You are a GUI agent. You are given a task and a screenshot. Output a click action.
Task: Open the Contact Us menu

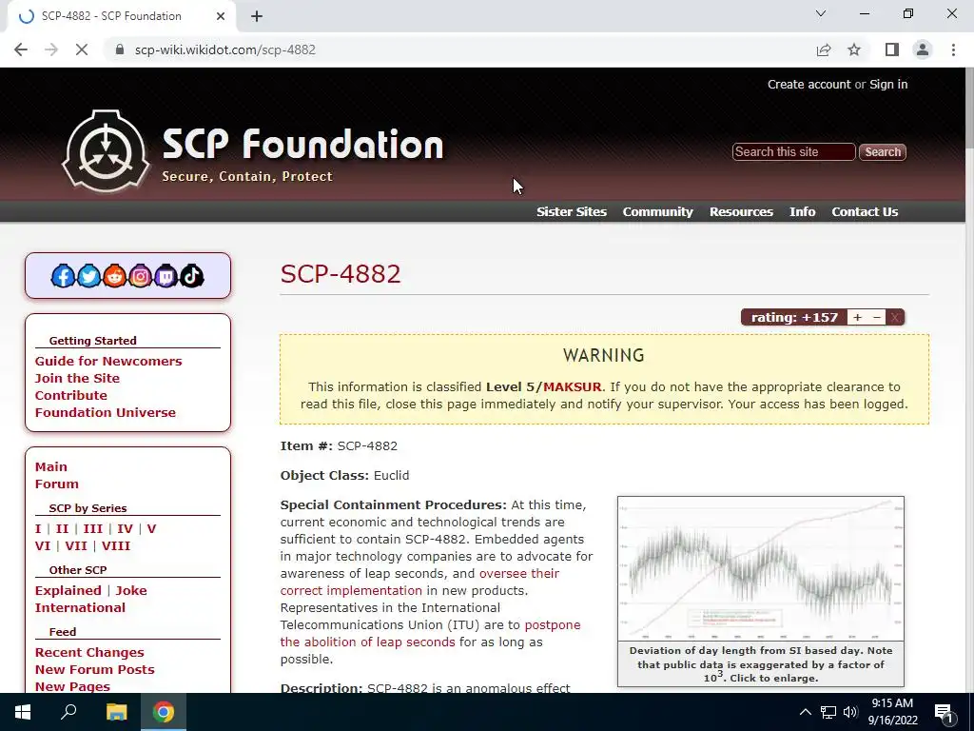click(x=865, y=212)
